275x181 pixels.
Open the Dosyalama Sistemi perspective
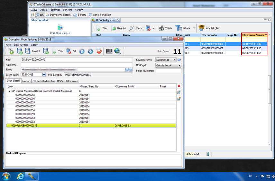(59, 15)
